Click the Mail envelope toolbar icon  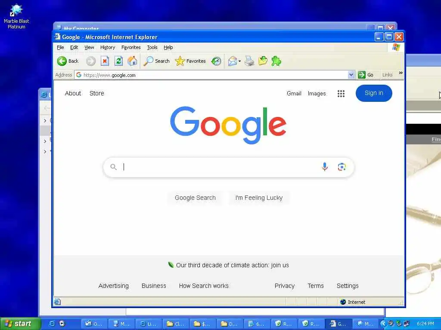(x=232, y=61)
